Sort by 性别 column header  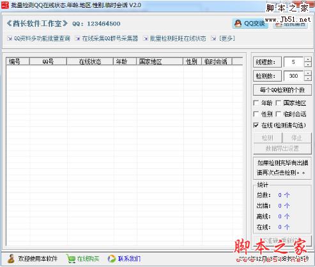[x=192, y=62]
